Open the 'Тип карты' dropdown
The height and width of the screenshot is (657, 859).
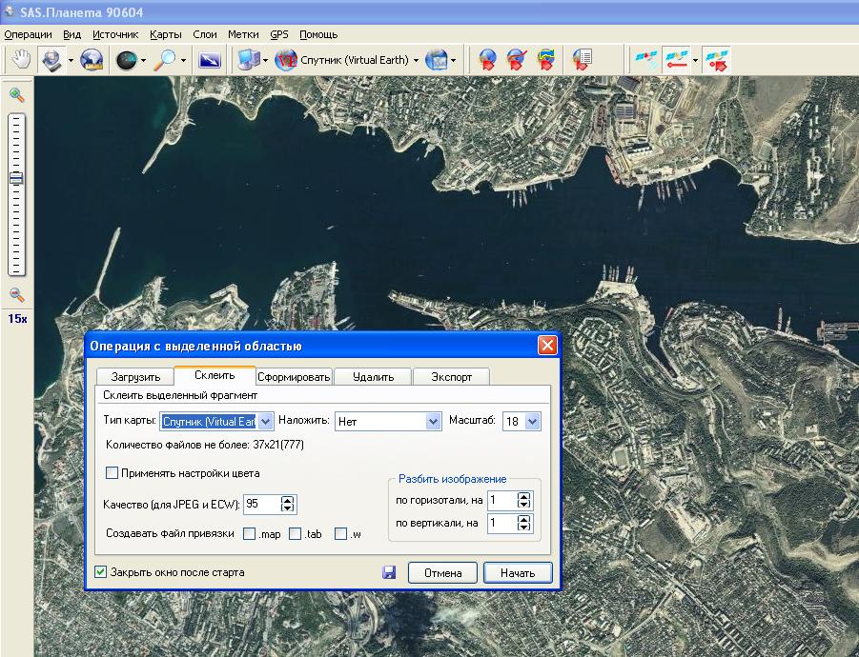coord(266,421)
